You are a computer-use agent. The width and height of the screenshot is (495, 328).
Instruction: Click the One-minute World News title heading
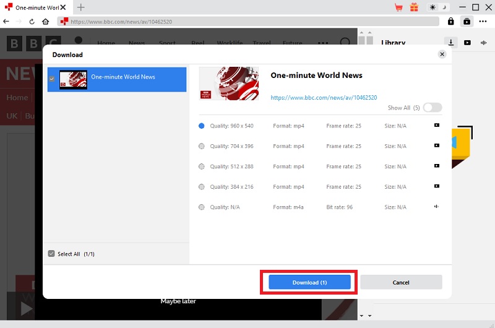[316, 75]
